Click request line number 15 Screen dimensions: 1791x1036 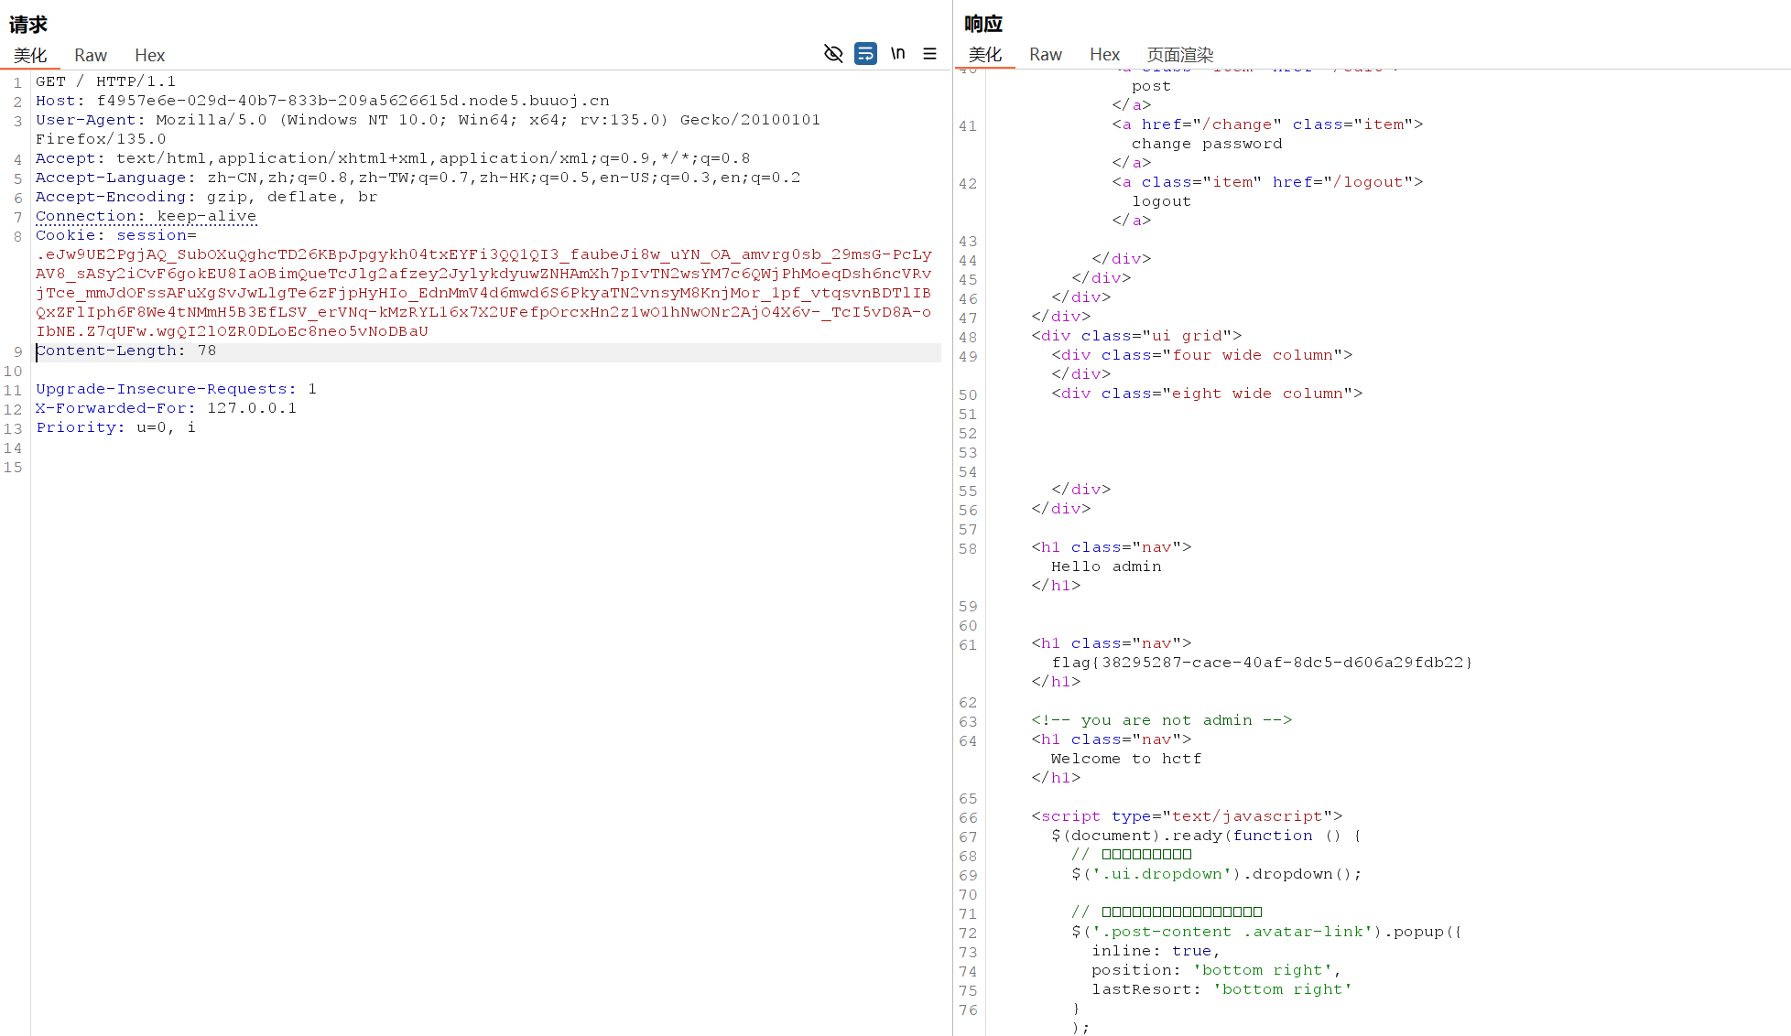pyautogui.click(x=13, y=468)
